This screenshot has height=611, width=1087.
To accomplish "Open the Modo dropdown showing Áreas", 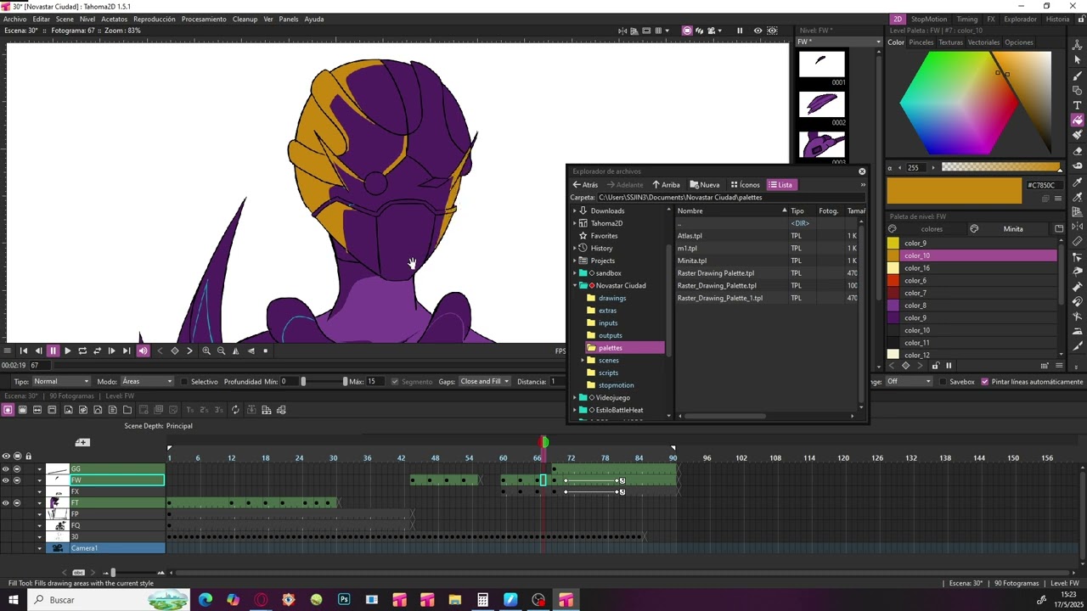I will pos(147,382).
